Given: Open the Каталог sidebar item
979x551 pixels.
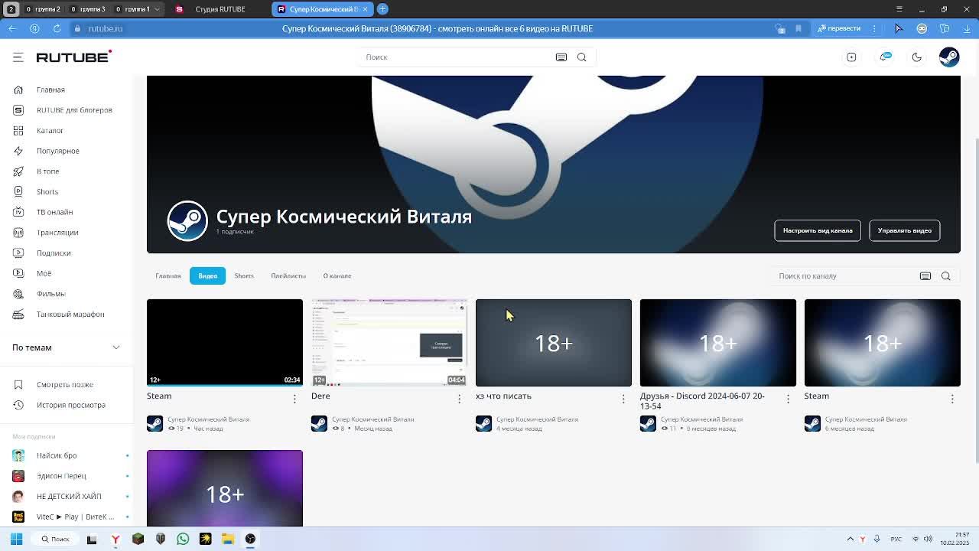Looking at the screenshot, I should [50, 131].
